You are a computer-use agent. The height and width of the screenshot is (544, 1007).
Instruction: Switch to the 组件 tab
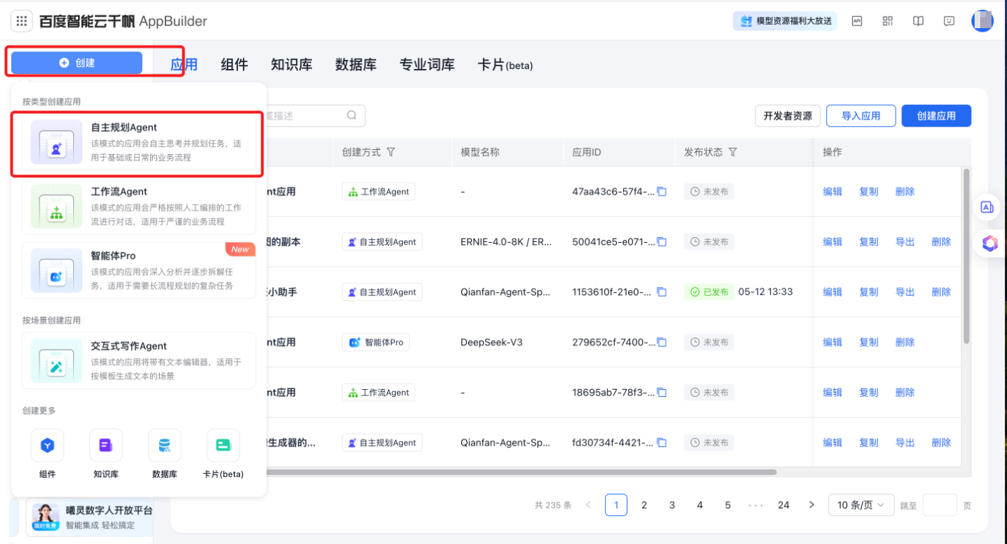234,65
